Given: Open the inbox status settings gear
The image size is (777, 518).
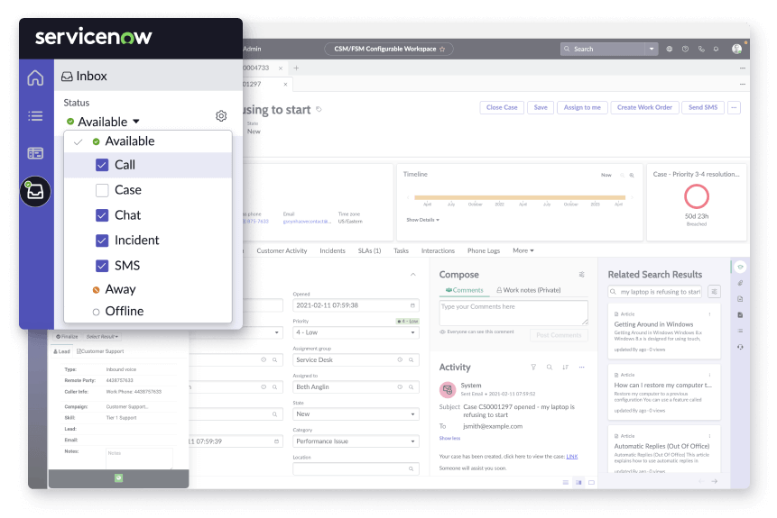Looking at the screenshot, I should point(221,116).
